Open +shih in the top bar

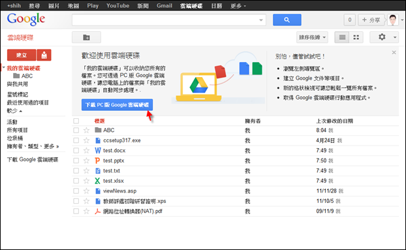pos(14,6)
